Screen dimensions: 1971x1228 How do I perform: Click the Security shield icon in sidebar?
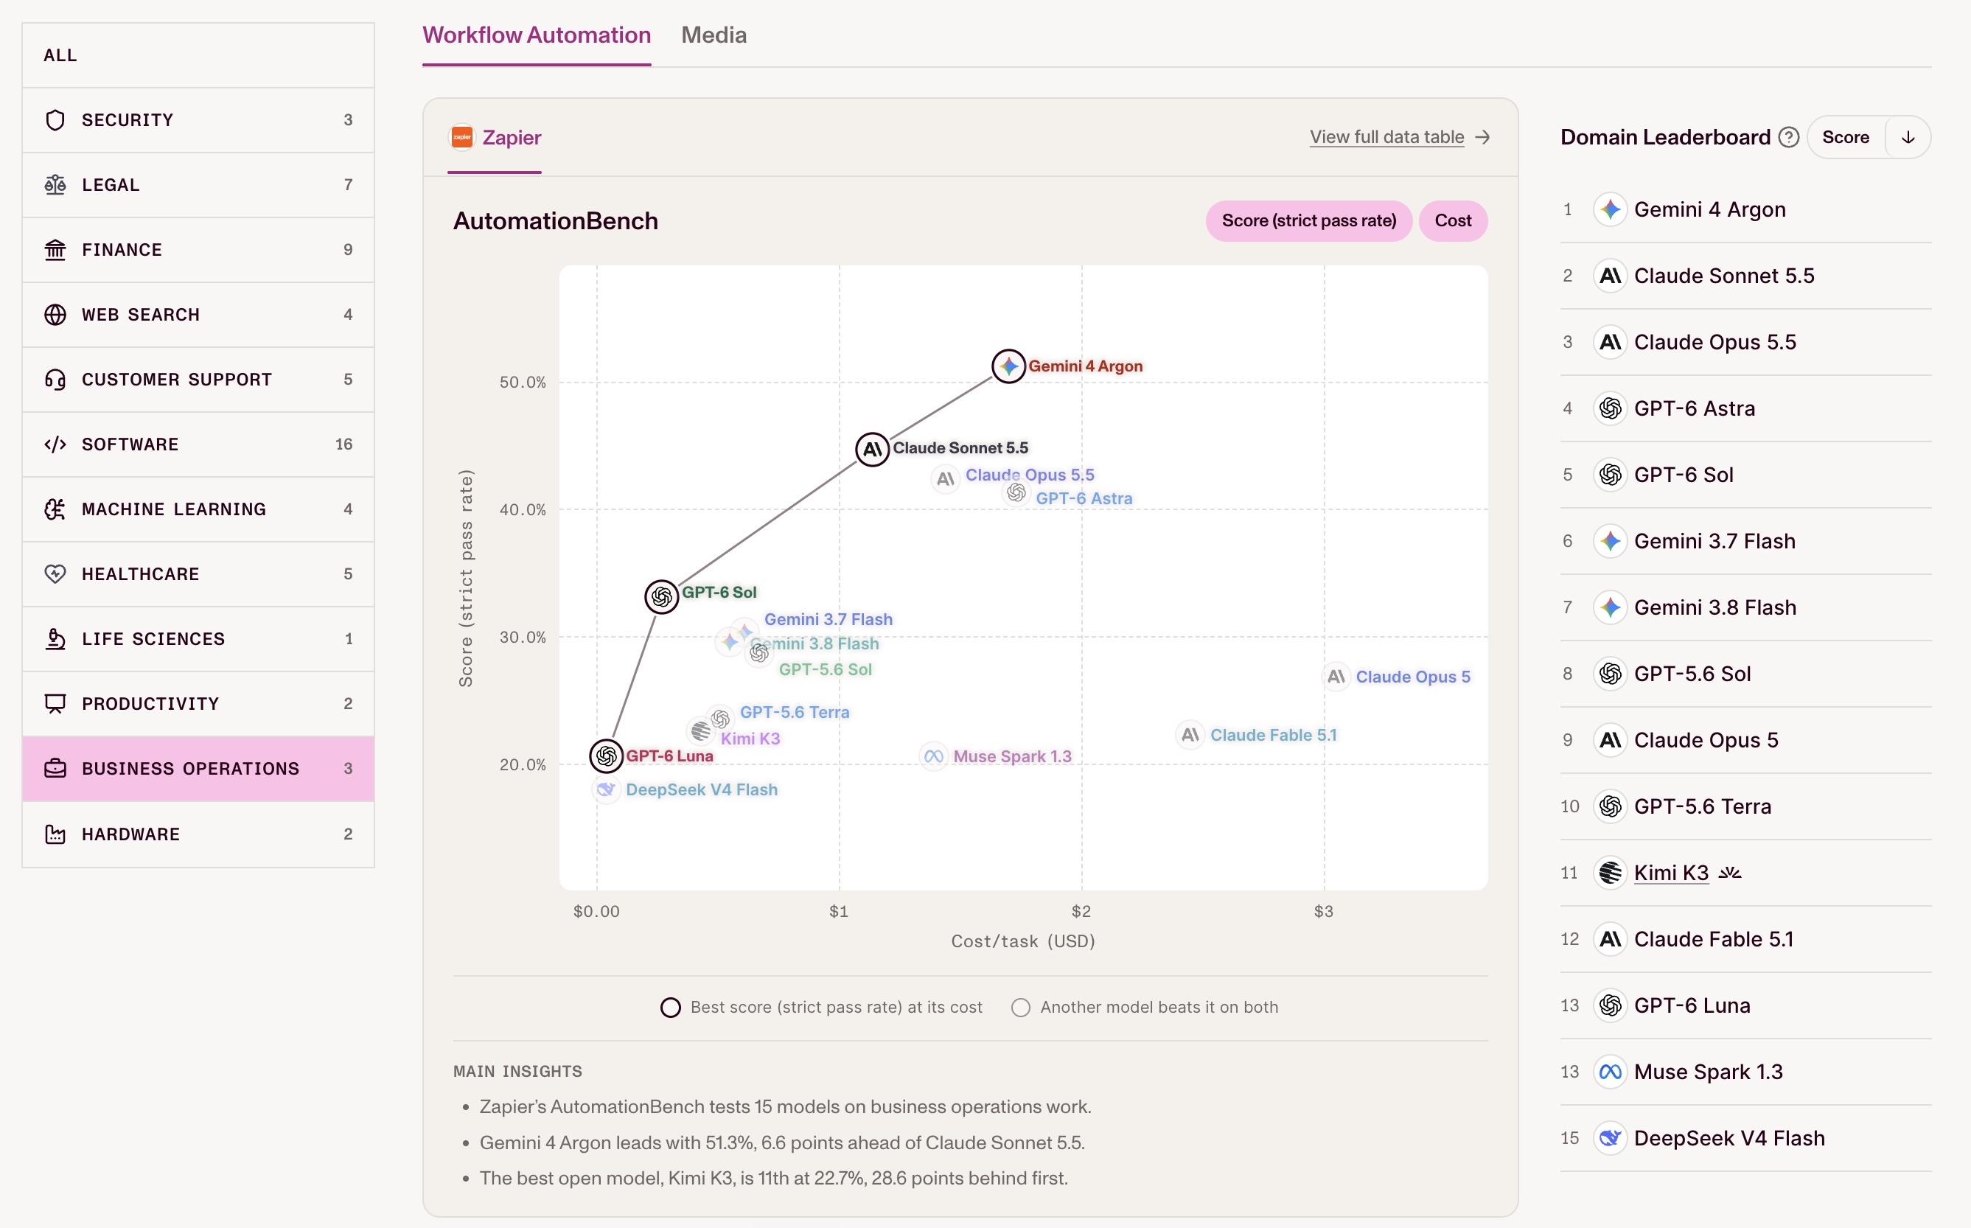pos(55,120)
